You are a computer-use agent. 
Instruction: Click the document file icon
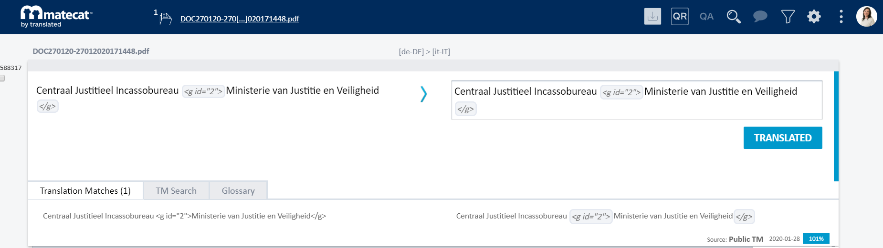click(x=166, y=19)
